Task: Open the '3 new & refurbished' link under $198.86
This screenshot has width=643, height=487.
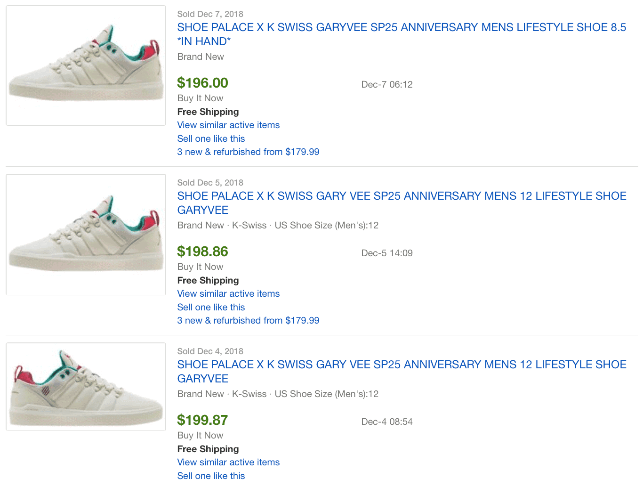Action: [248, 321]
